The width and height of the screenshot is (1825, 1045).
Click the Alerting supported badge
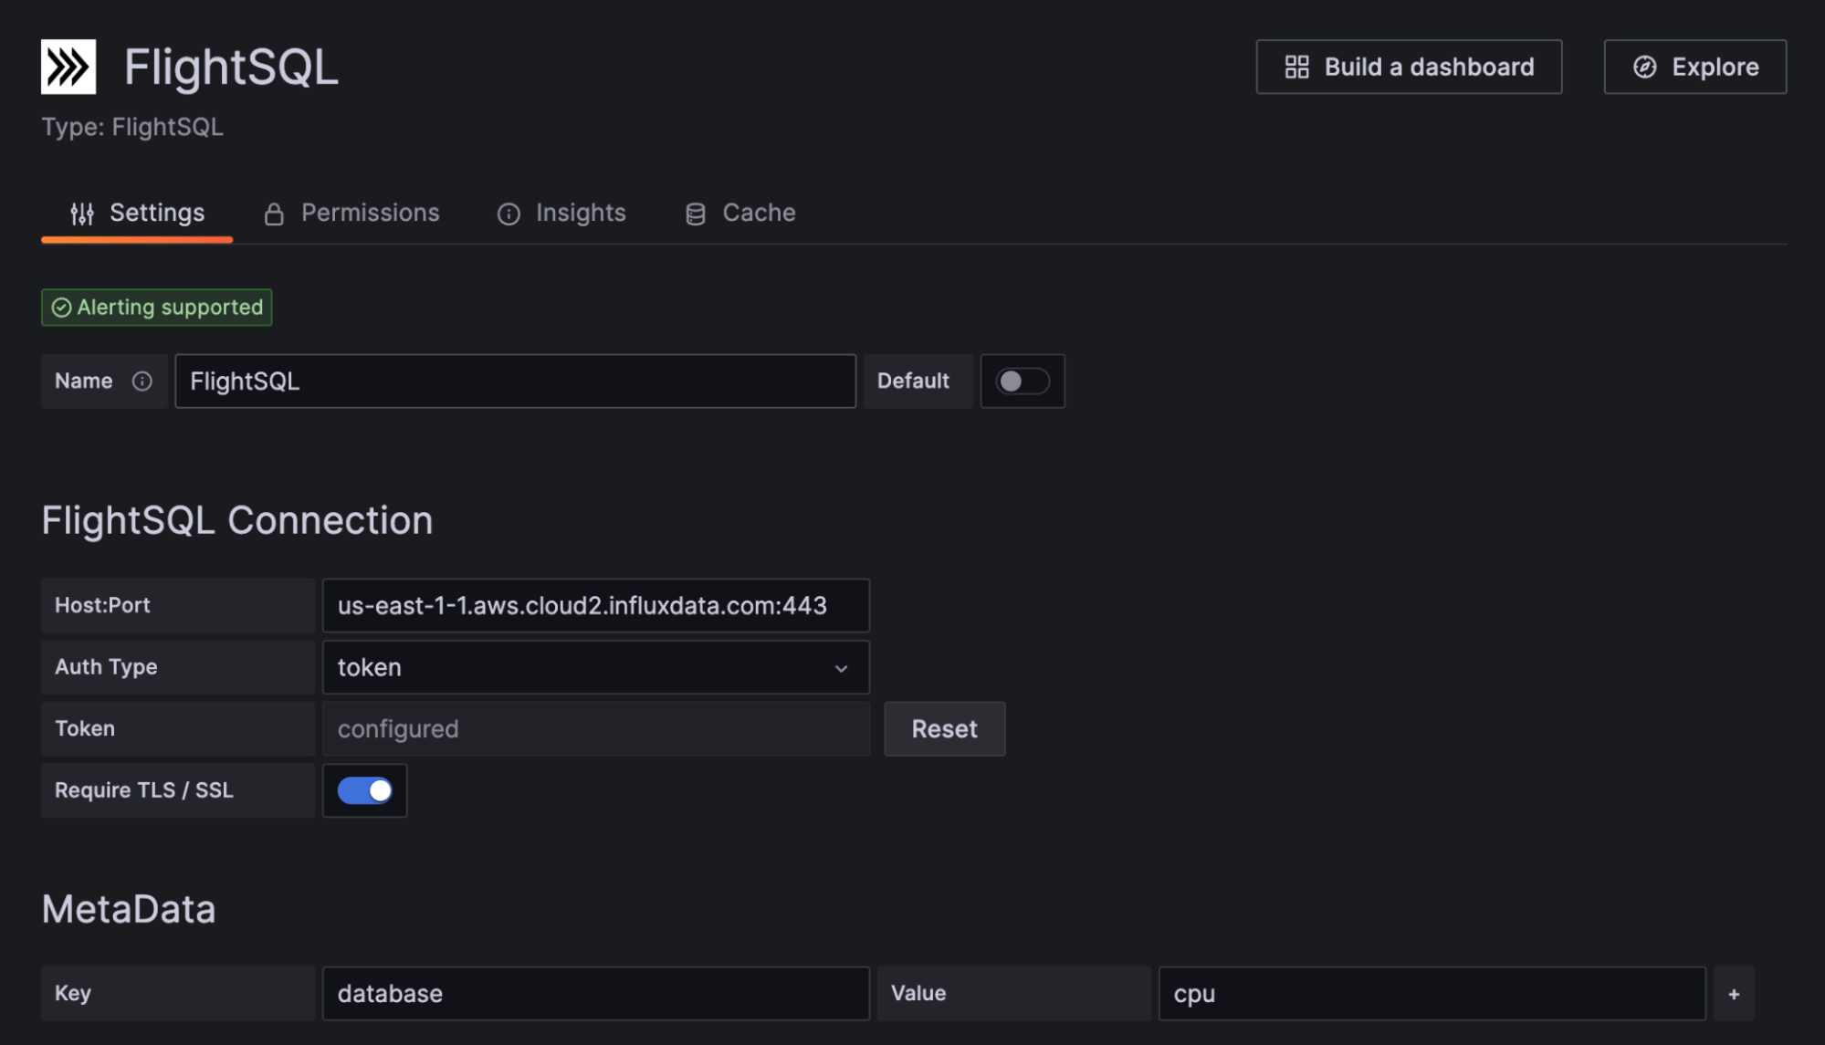pos(156,308)
